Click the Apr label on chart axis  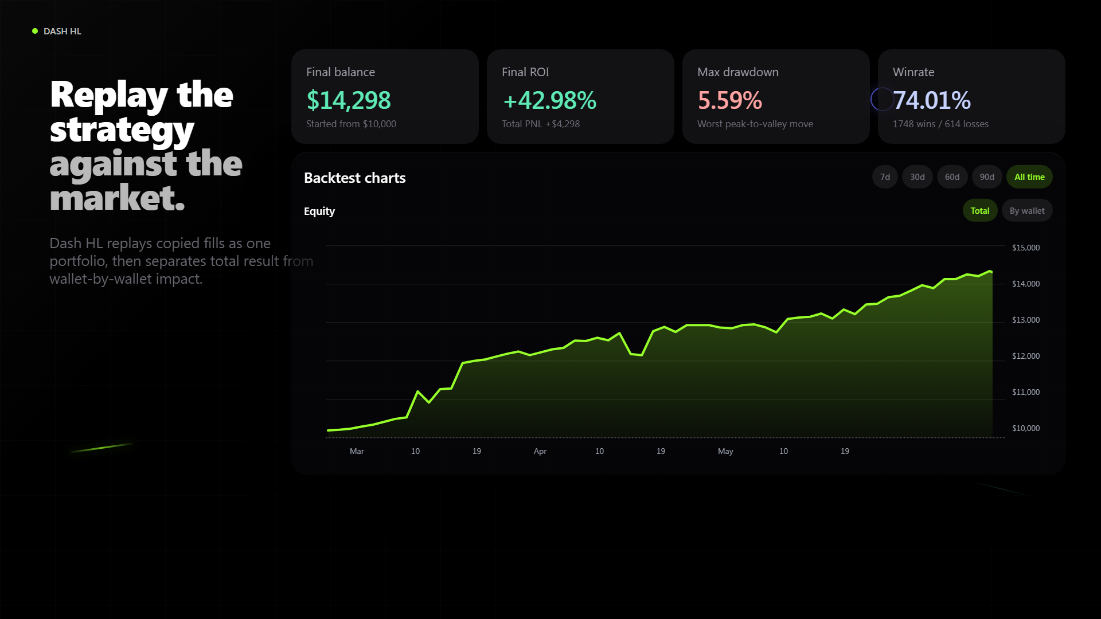click(540, 451)
